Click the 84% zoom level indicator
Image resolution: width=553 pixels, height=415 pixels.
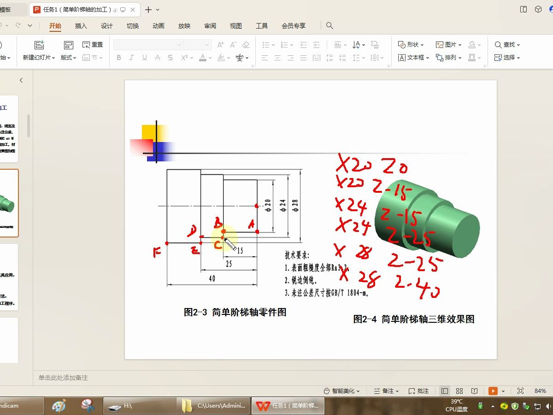[540, 391]
